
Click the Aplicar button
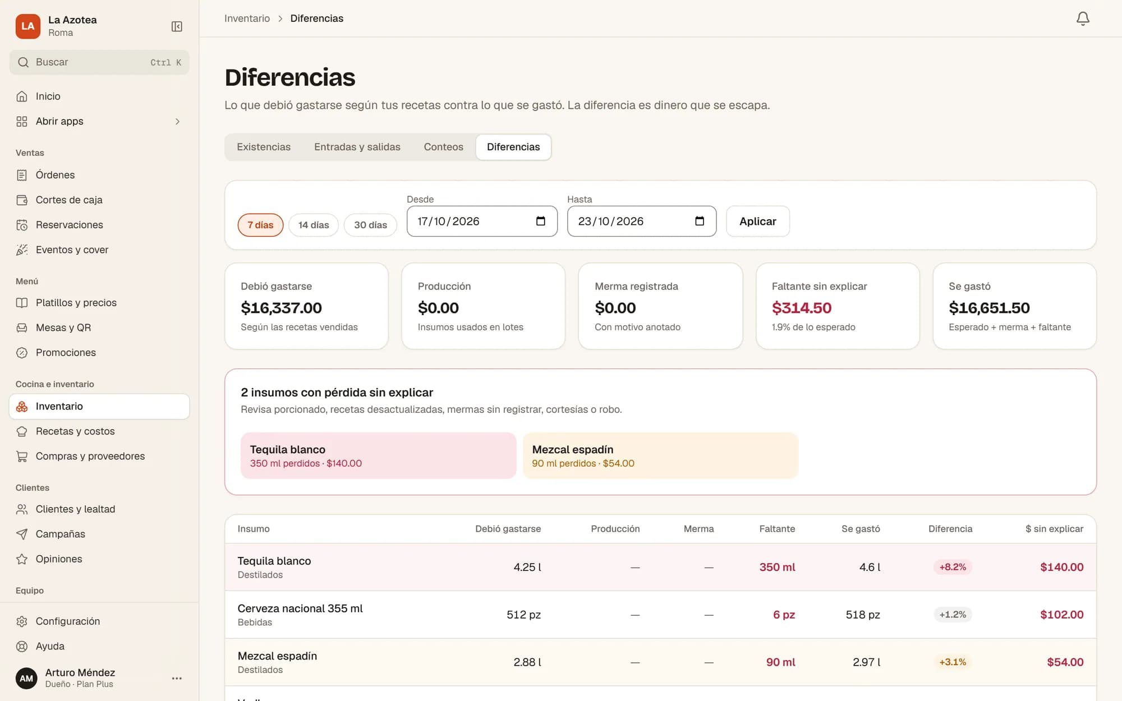tap(758, 221)
